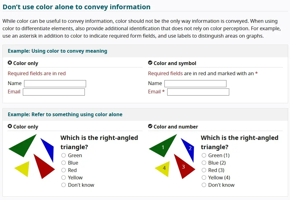Click the "Required fields are in red" text
This screenshot has width=290, height=200.
point(37,73)
